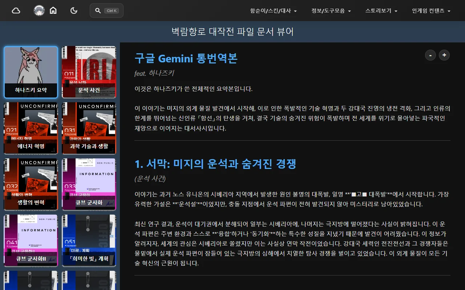The height and width of the screenshot is (290, 465).
Task: Select the 하나즈키 요약 thumbnail
Action: coord(31,72)
